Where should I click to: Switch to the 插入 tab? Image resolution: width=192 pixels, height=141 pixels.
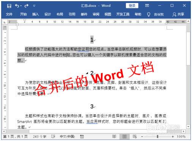tap(35, 14)
